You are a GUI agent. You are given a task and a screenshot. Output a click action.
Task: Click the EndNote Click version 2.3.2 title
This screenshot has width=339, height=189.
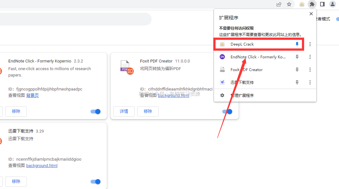click(46, 61)
